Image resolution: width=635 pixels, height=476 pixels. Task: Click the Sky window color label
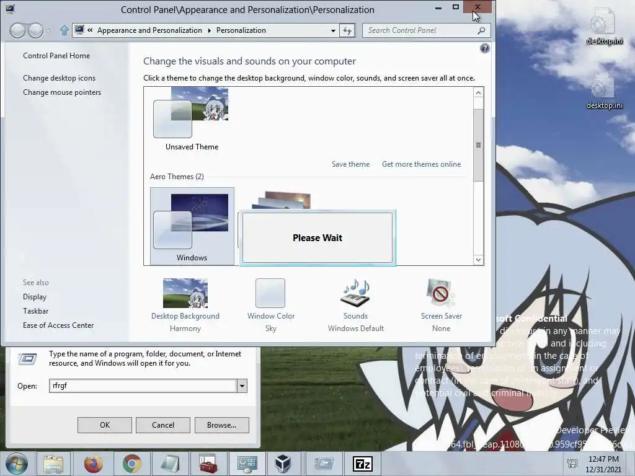271,328
